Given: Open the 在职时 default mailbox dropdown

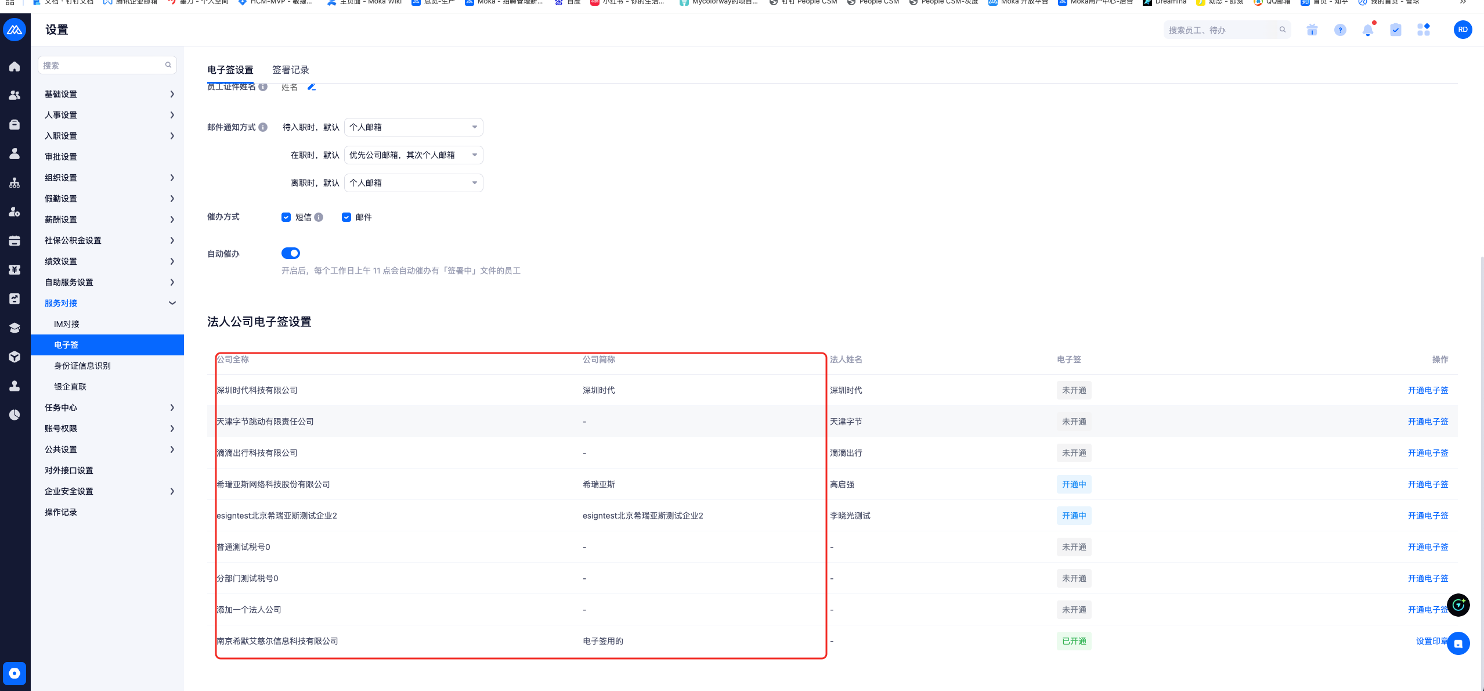Looking at the screenshot, I should [x=413, y=155].
